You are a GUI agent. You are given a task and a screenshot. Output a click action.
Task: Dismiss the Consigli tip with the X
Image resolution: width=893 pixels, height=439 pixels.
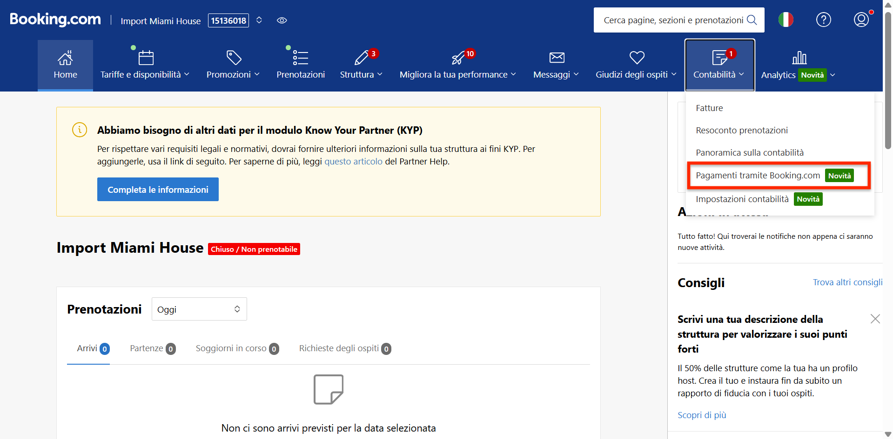click(x=875, y=319)
